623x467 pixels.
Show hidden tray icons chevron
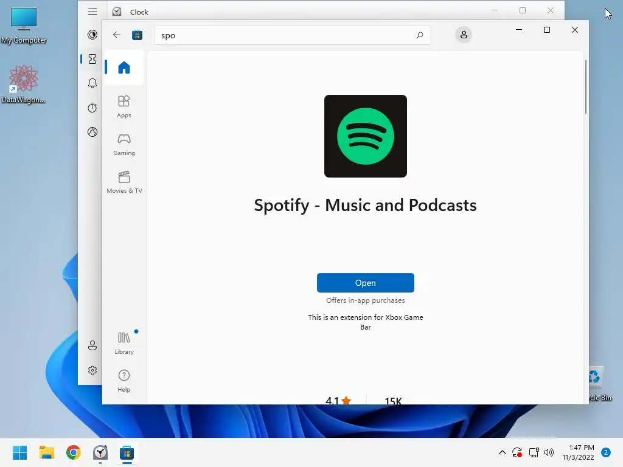[x=502, y=452]
